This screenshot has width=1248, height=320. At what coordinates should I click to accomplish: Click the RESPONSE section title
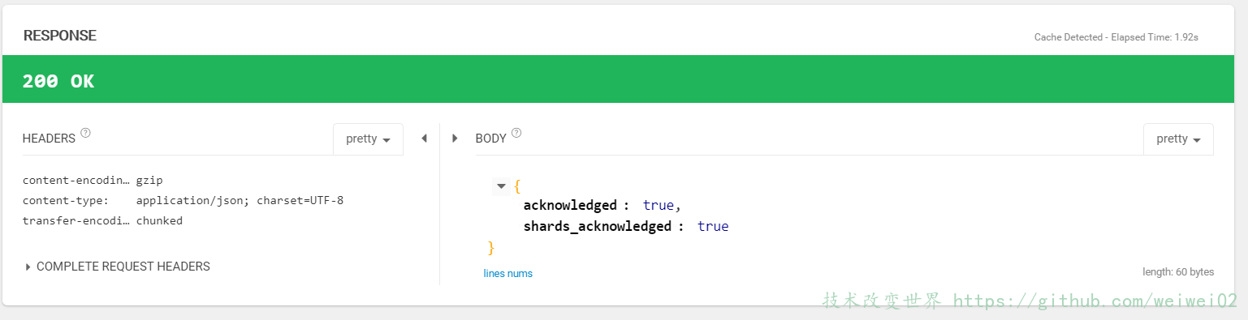60,36
